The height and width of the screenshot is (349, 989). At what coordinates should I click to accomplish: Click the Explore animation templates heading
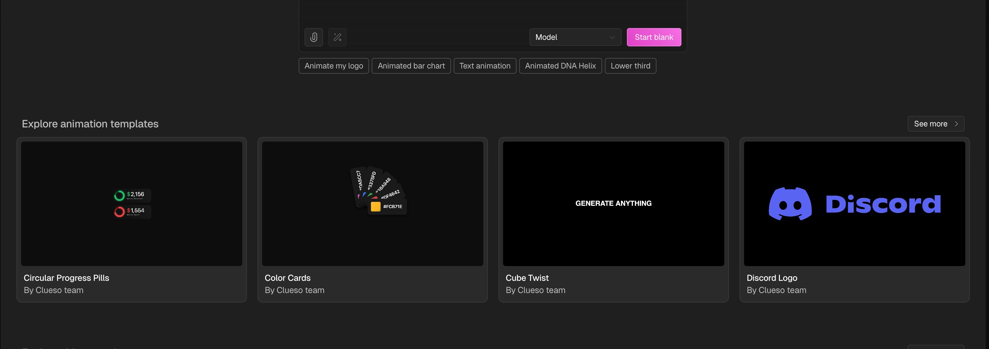pyautogui.click(x=90, y=124)
